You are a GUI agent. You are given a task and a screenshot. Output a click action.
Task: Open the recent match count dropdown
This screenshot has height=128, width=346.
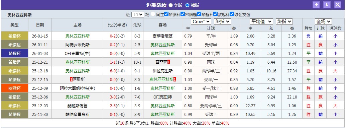[138, 15]
